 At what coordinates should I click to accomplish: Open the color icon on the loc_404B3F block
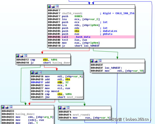(x=92, y=61)
